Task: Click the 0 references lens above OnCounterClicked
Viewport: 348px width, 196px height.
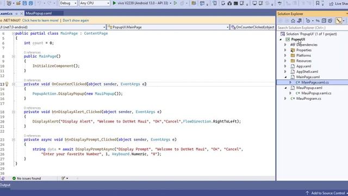Action: [x=32, y=80]
